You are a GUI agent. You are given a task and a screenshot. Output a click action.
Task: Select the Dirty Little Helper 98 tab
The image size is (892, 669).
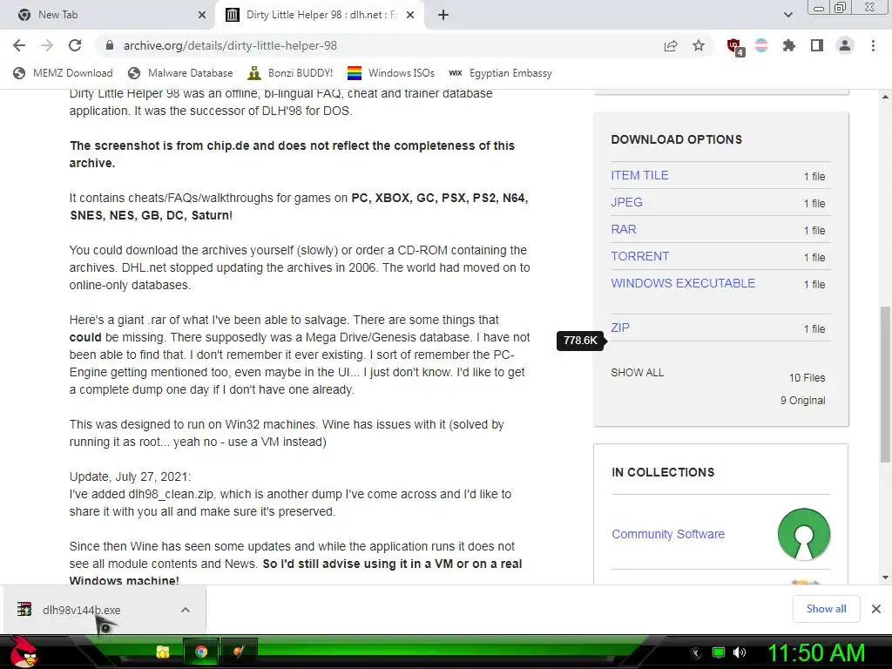320,15
